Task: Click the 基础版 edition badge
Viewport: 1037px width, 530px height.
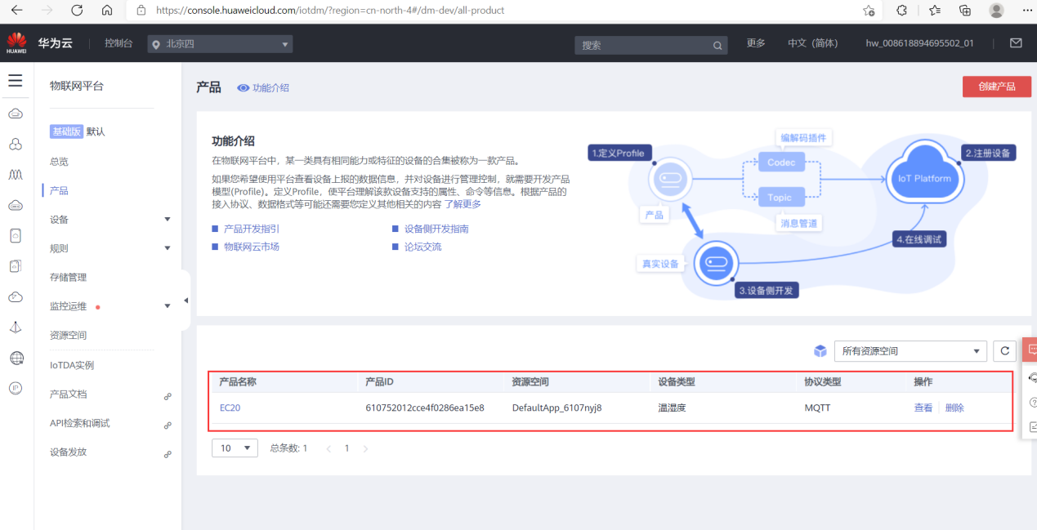Action: pyautogui.click(x=67, y=131)
